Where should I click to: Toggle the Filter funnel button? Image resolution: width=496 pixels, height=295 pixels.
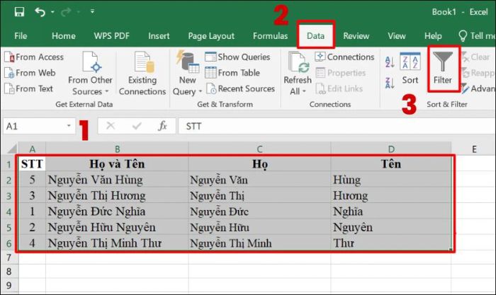(x=443, y=69)
